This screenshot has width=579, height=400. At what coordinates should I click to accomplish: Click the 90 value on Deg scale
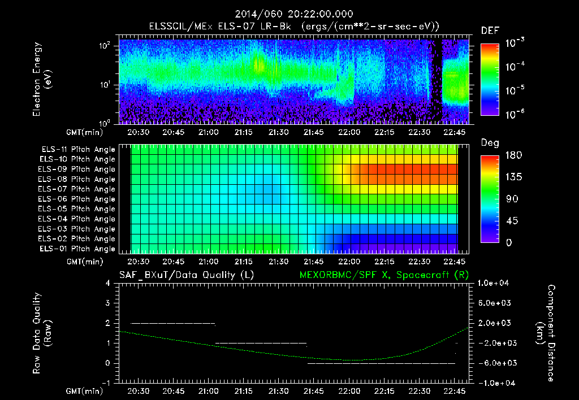click(512, 199)
